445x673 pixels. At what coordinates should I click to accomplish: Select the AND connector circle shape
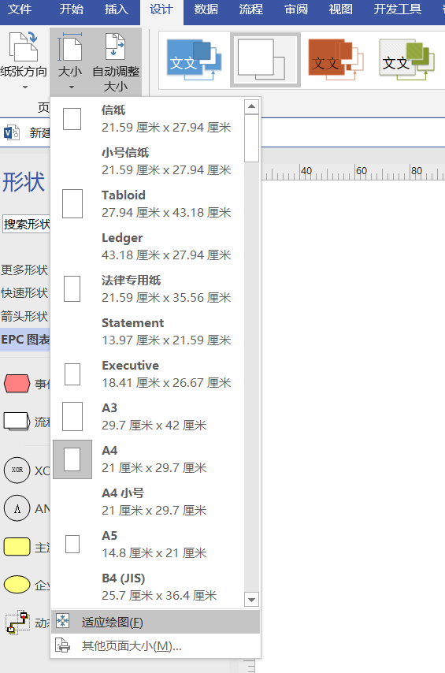17,508
